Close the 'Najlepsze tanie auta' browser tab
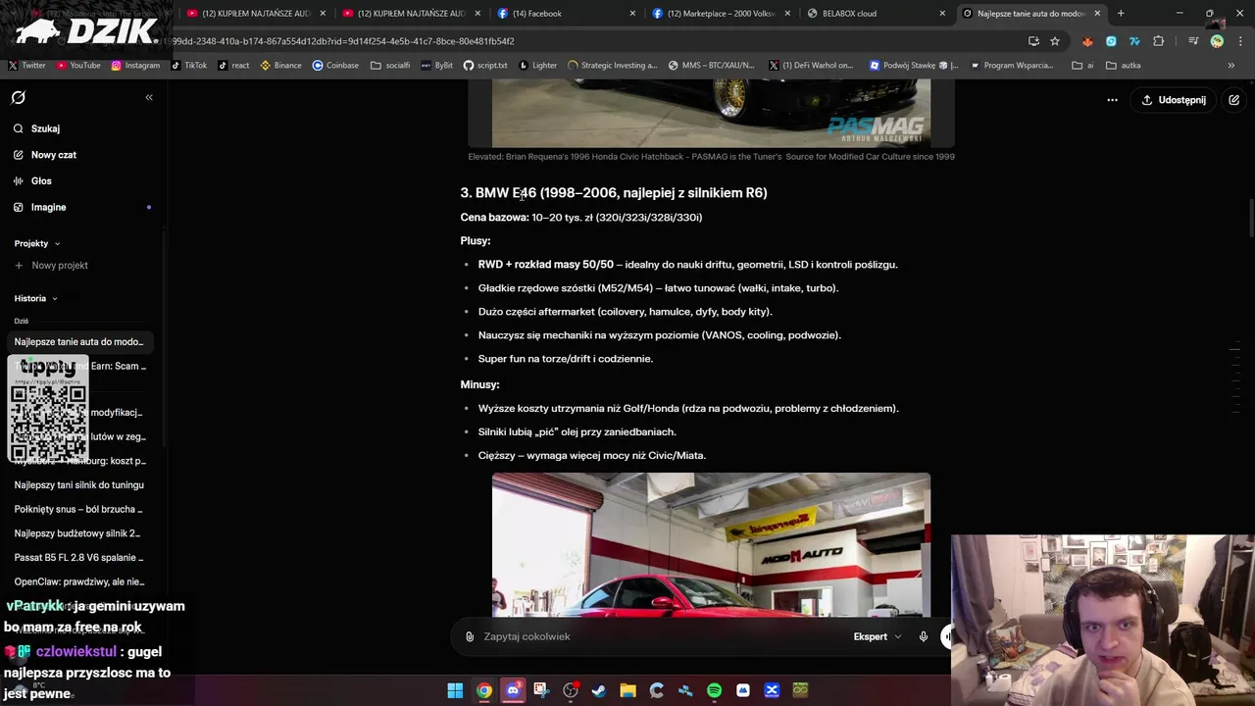The width and height of the screenshot is (1255, 706). [x=1097, y=14]
